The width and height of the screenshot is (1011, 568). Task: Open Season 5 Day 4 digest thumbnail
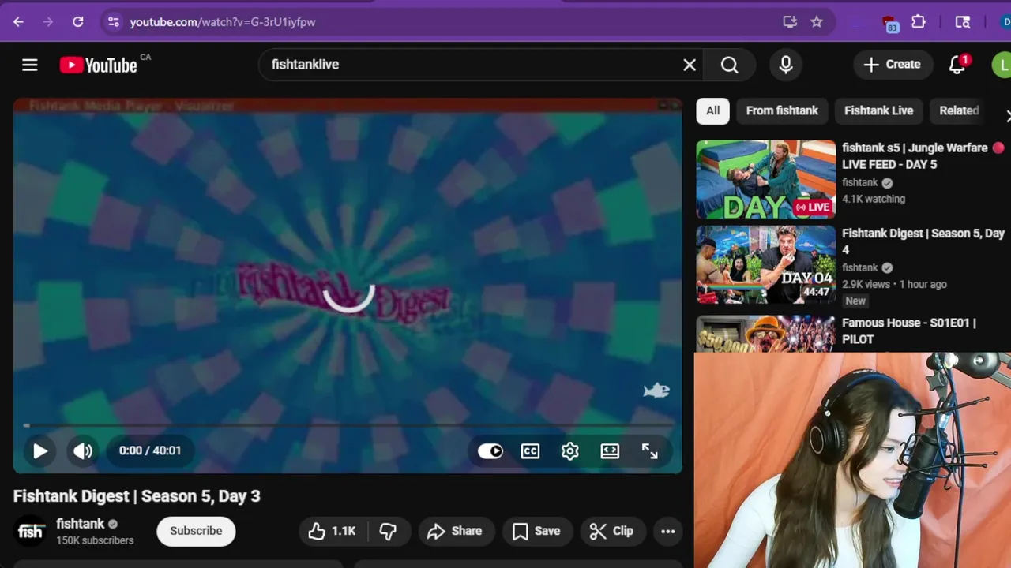[x=765, y=264]
